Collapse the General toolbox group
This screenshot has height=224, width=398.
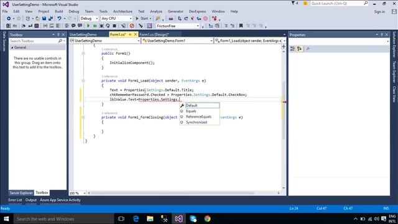12,47
